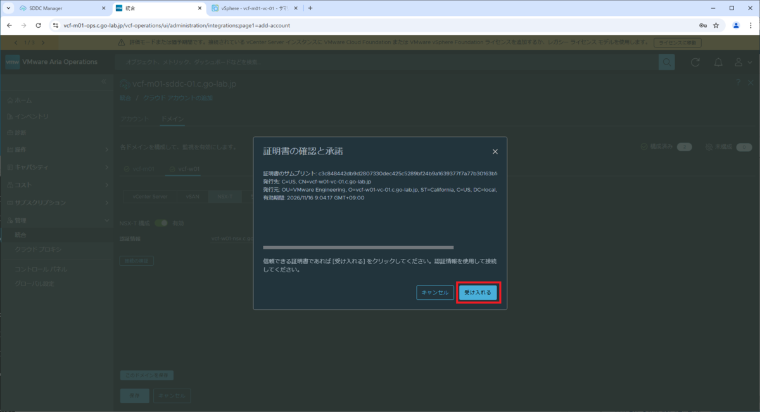Click the Aria Operations refresh icon
Image resolution: width=760 pixels, height=412 pixels.
(695, 62)
